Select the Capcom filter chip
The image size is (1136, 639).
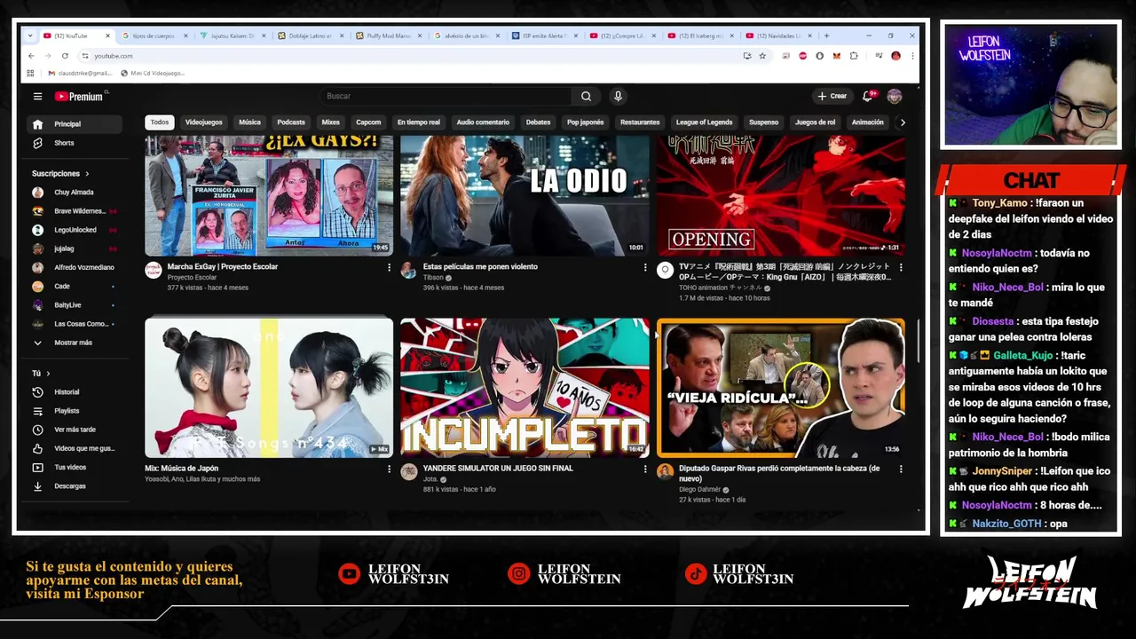[x=368, y=122]
